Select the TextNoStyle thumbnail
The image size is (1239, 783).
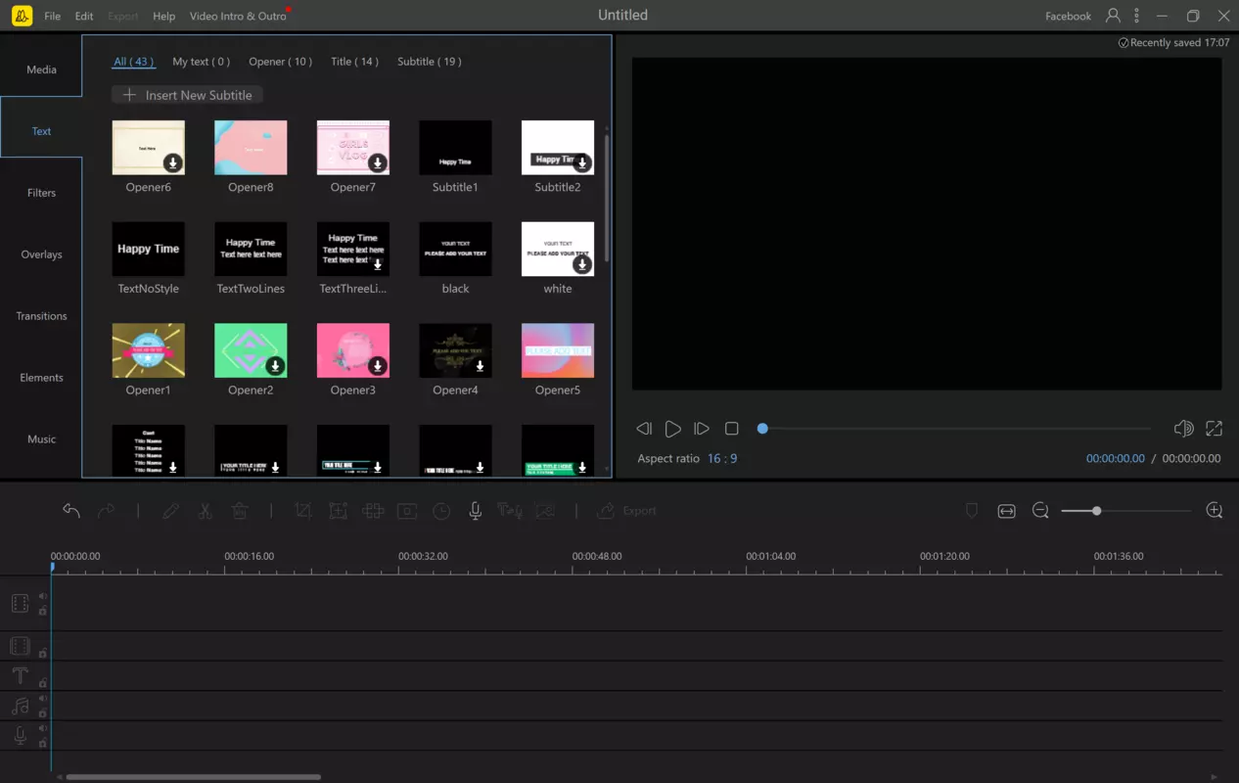click(x=149, y=249)
